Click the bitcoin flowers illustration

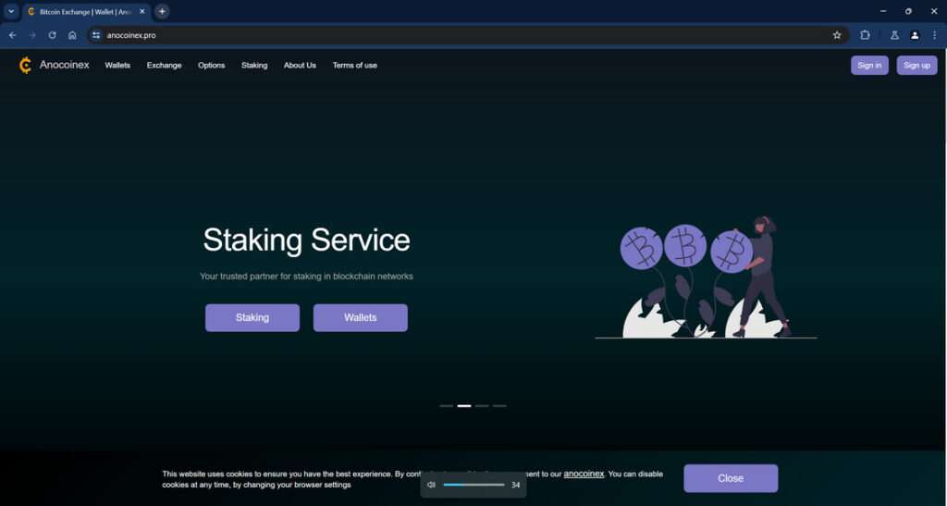click(x=706, y=278)
